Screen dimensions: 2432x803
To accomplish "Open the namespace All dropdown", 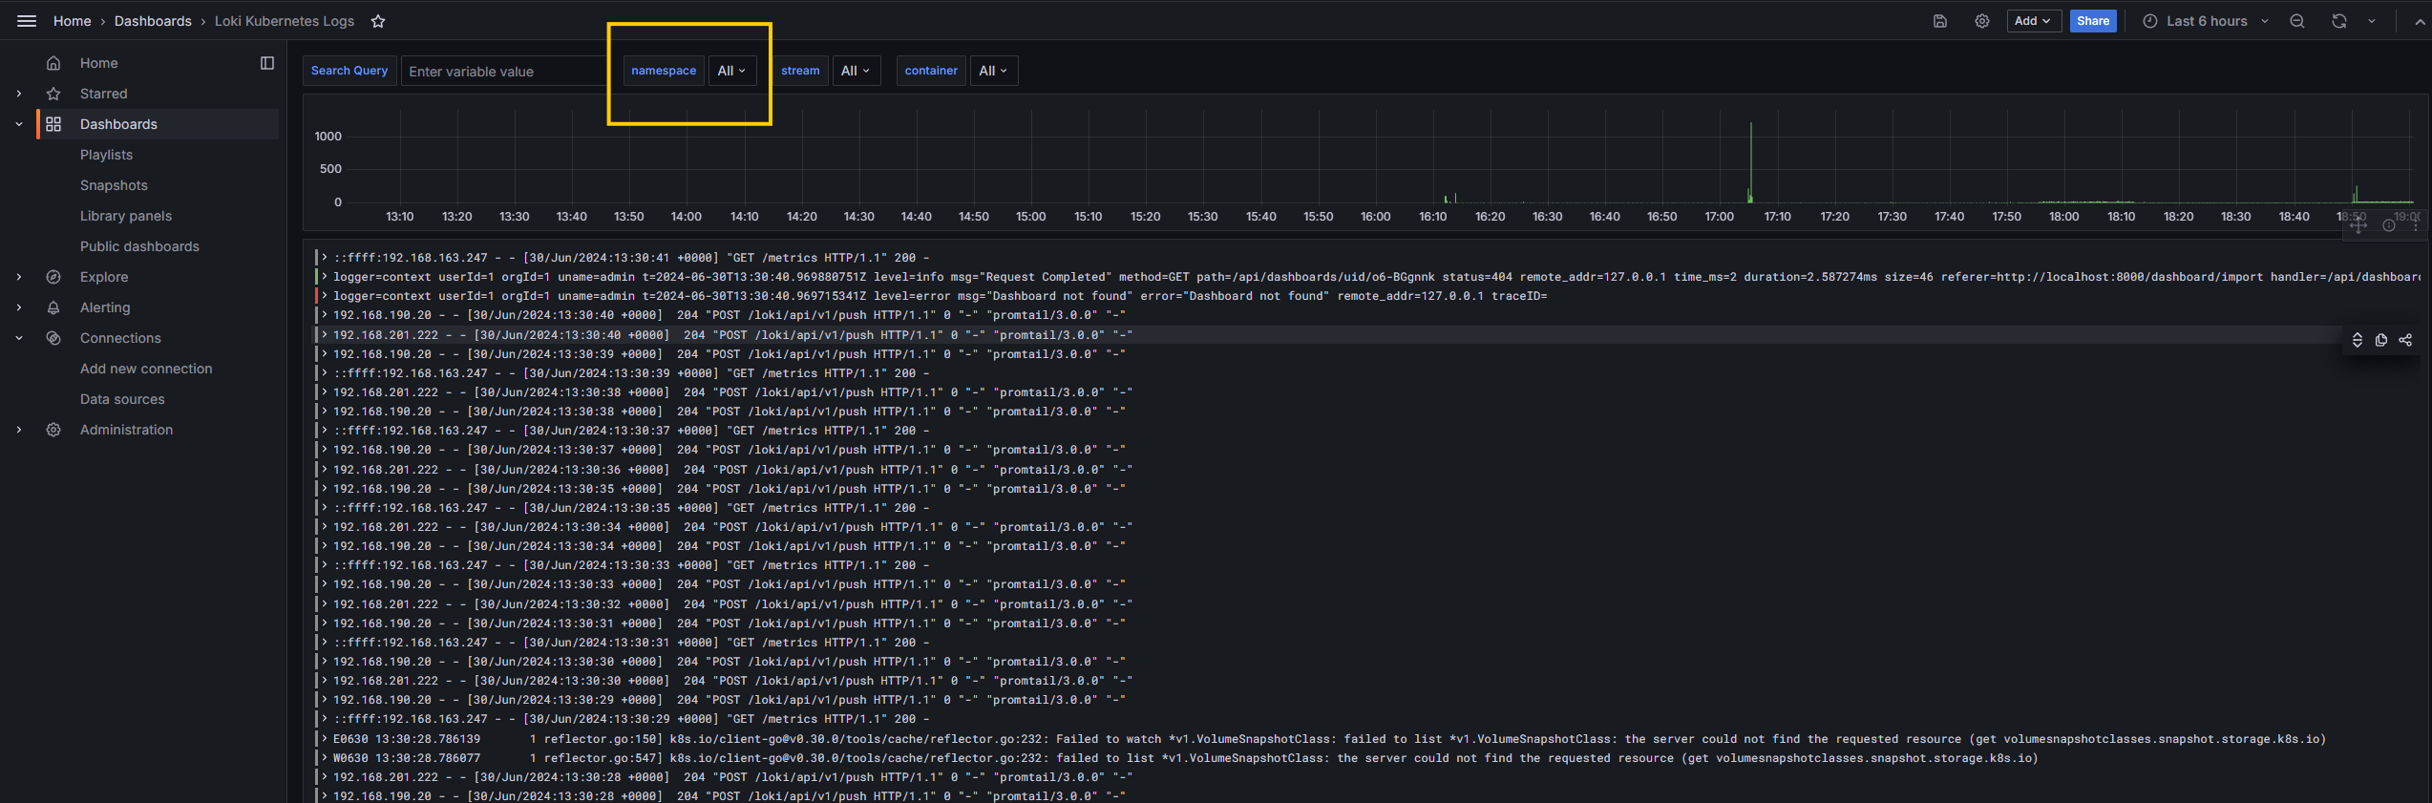I will pyautogui.click(x=732, y=71).
